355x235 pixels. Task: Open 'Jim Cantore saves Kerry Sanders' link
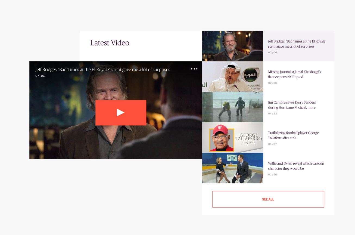[x=292, y=105]
